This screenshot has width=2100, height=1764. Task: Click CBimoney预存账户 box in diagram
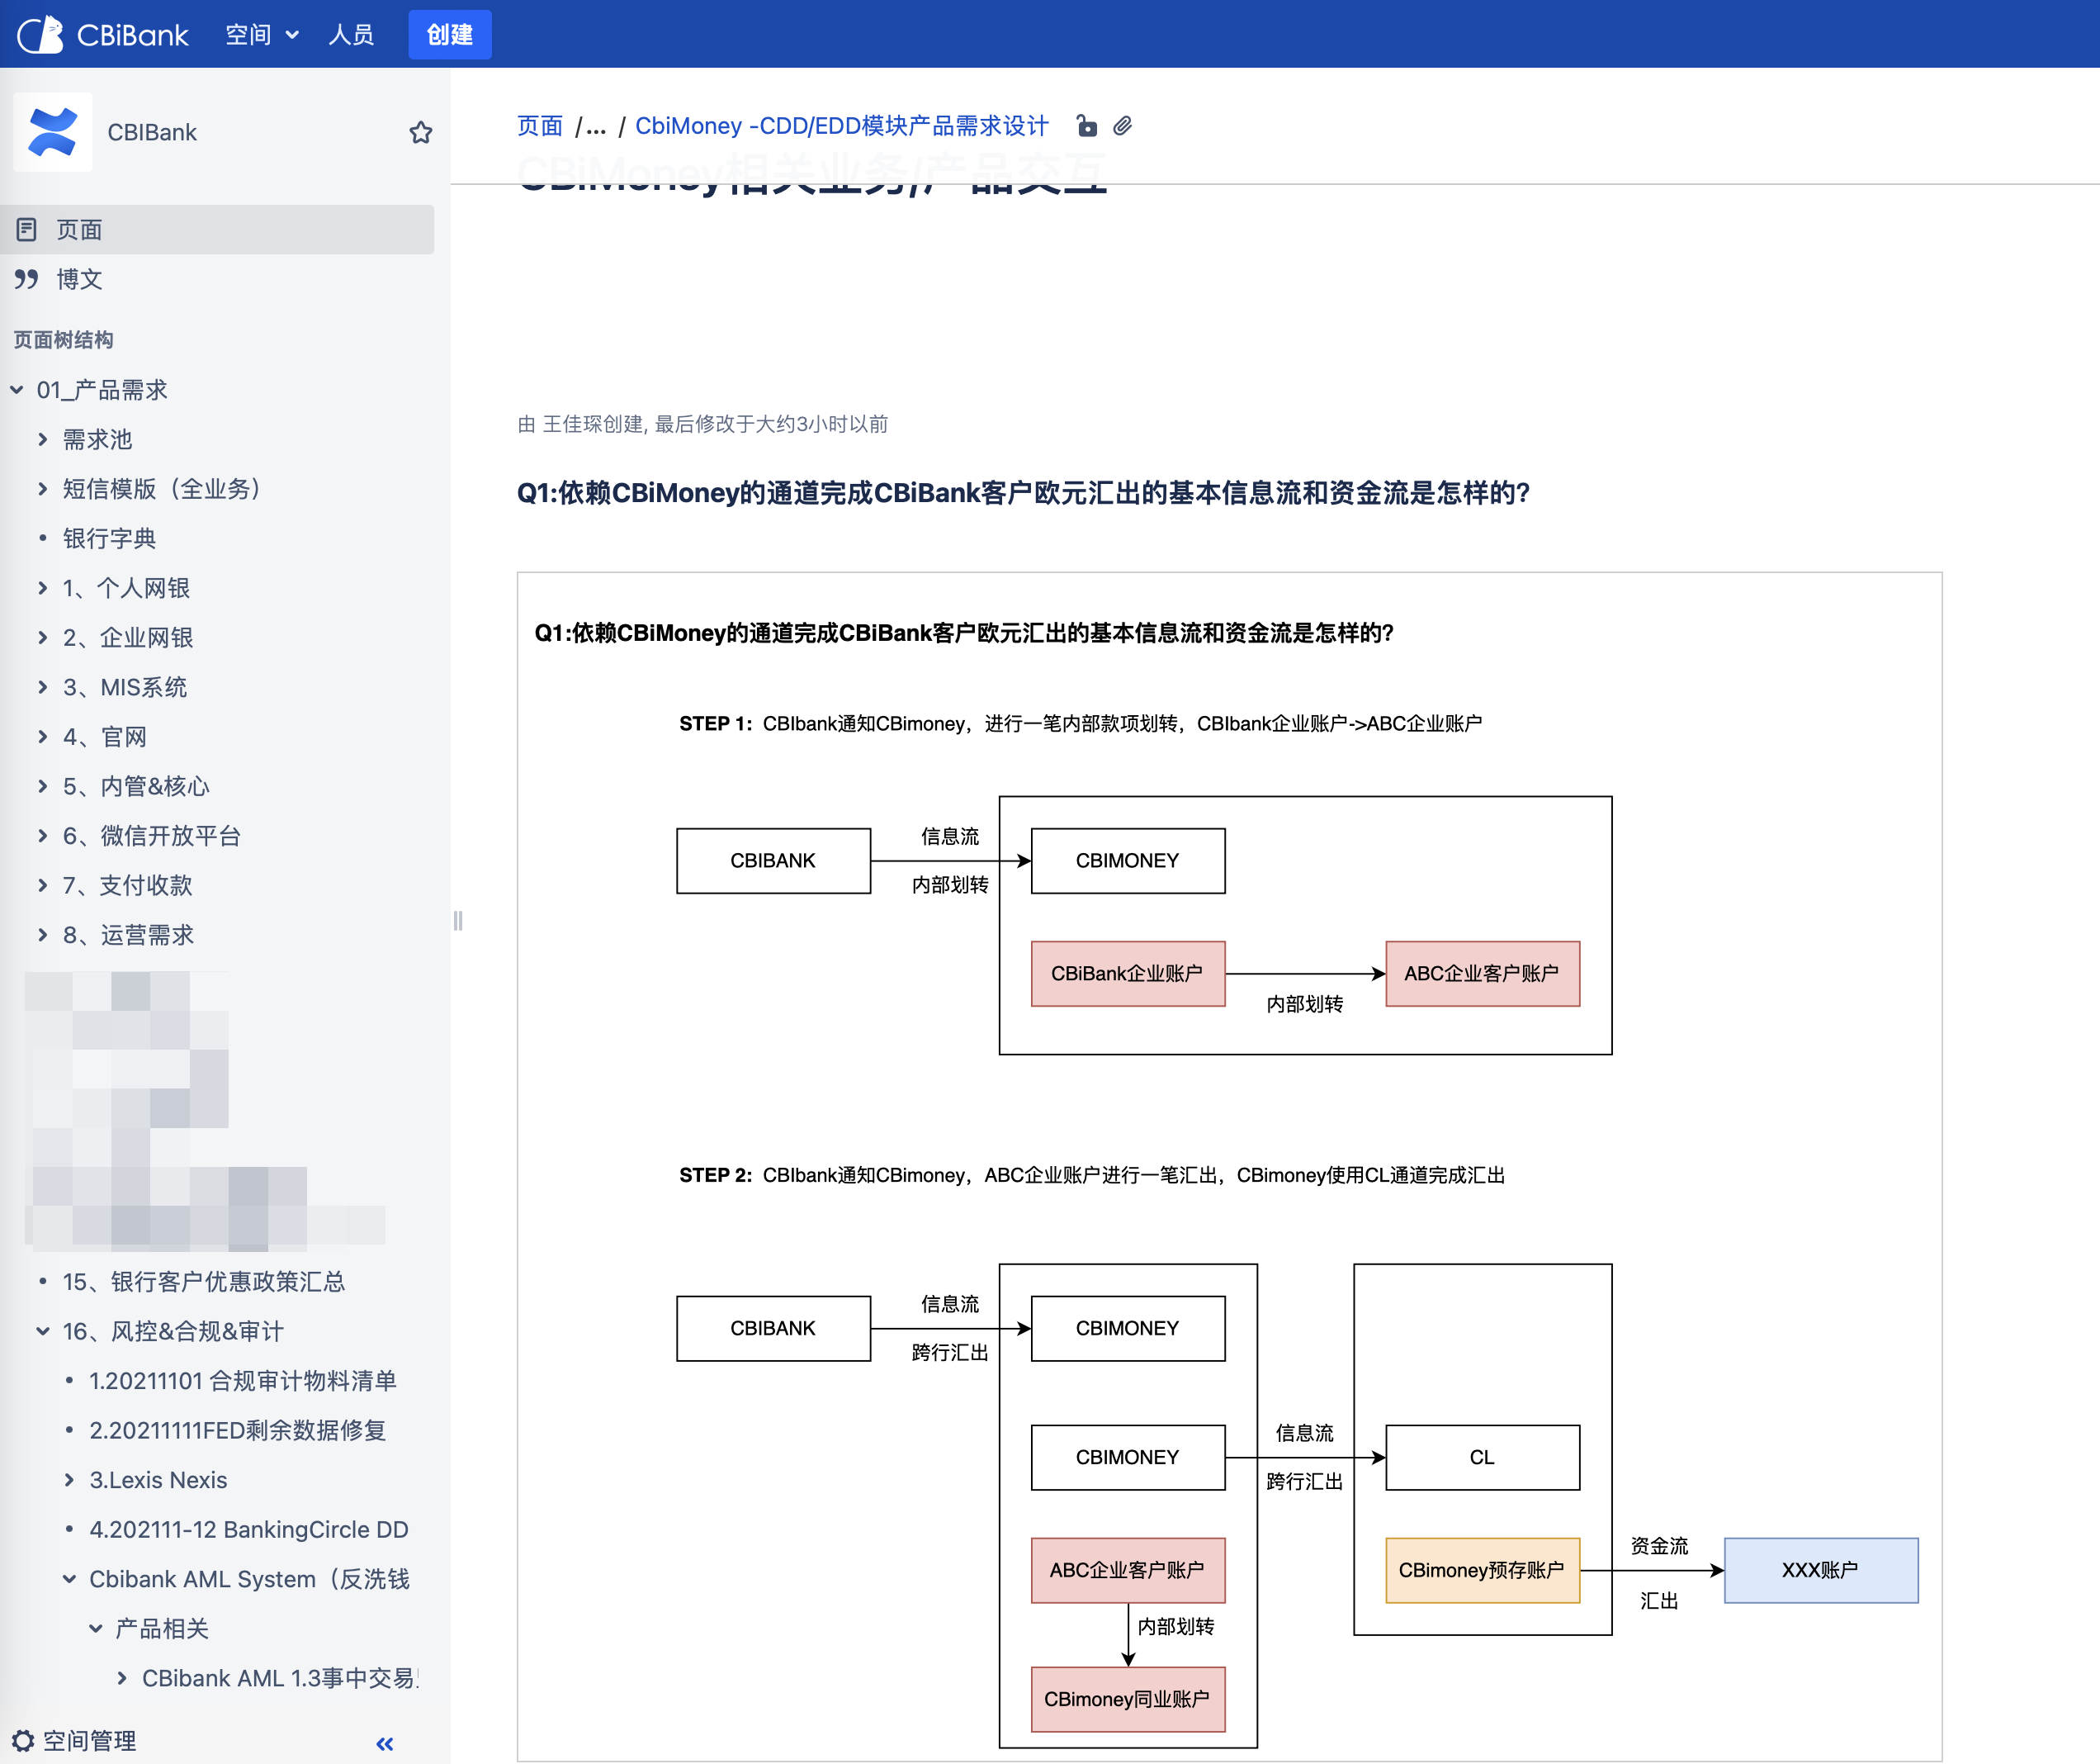click(1482, 1570)
